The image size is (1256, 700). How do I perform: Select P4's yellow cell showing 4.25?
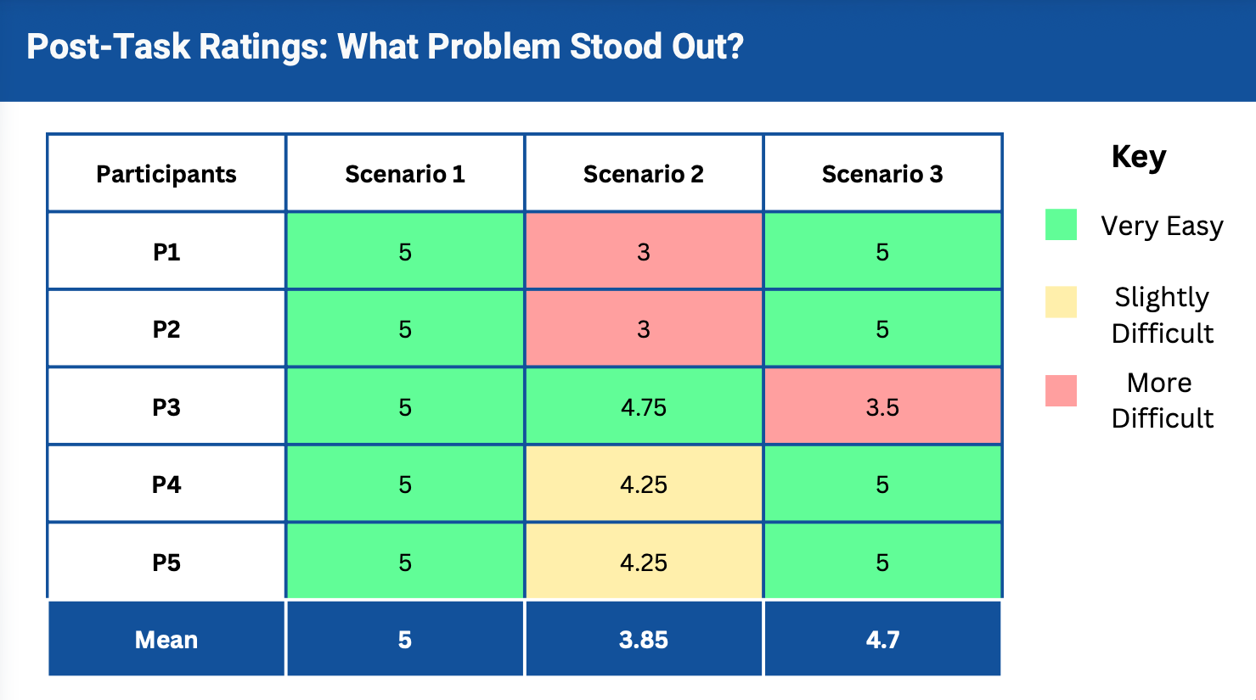(x=644, y=484)
